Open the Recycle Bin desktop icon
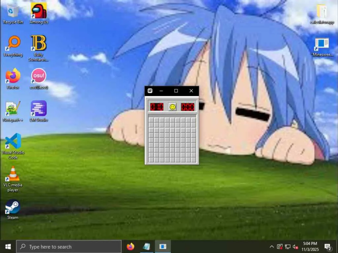The width and height of the screenshot is (338, 253). coord(13,14)
